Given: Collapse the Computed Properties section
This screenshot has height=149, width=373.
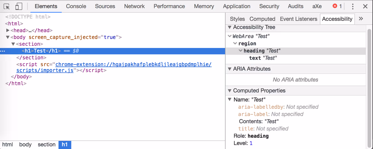Looking at the screenshot, I should click(230, 91).
